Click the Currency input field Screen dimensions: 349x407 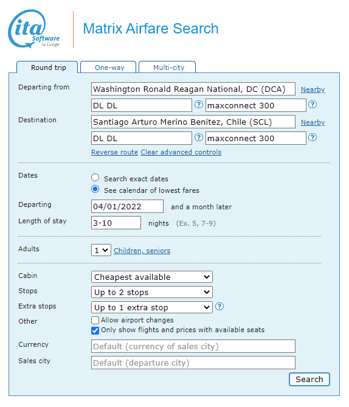click(193, 346)
